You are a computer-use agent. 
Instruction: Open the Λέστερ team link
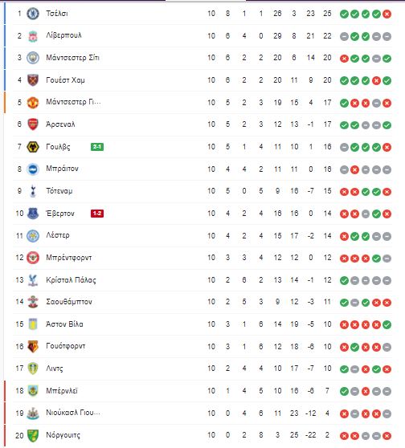click(58, 235)
